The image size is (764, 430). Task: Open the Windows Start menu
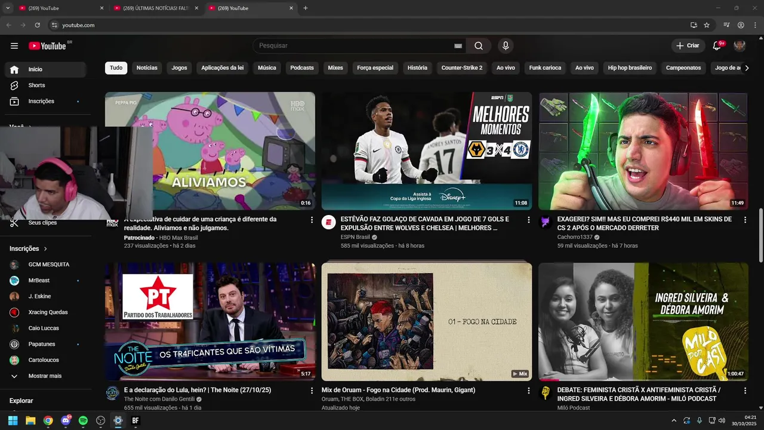pos(13,420)
